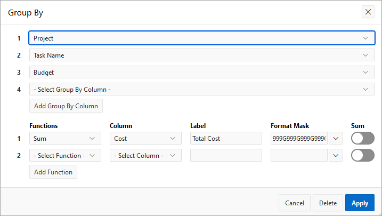Open the Select Group By Column dropdown
The image size is (382, 216).
coord(201,89)
